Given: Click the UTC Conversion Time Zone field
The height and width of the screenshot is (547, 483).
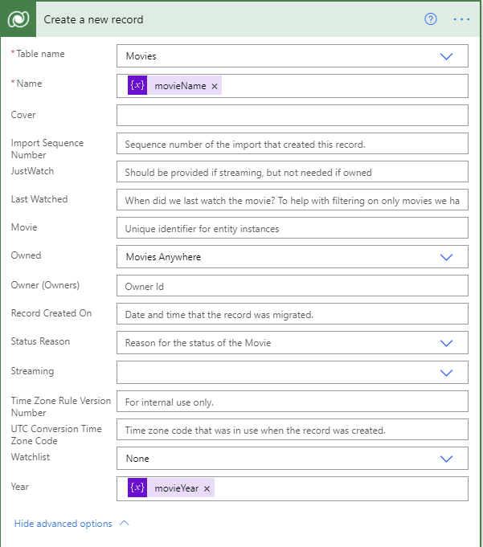Looking at the screenshot, I should click(293, 430).
